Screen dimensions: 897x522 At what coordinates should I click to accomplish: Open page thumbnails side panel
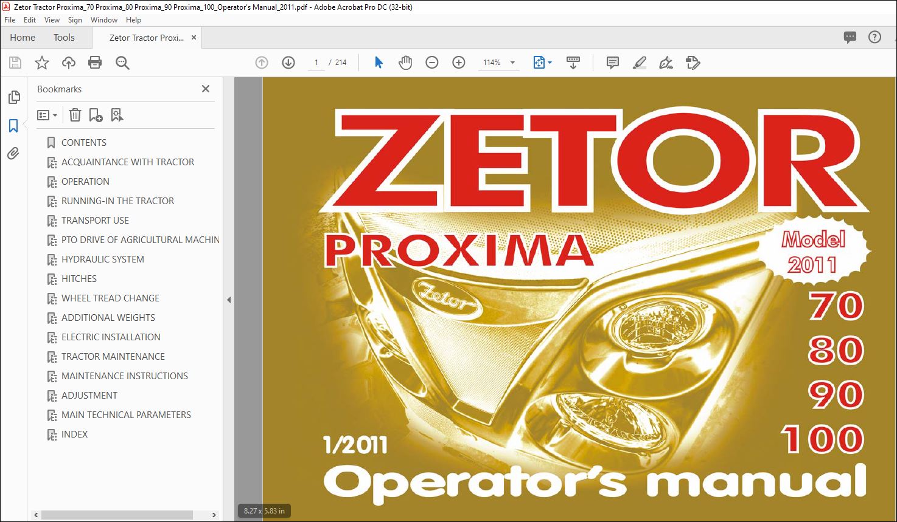coord(13,97)
